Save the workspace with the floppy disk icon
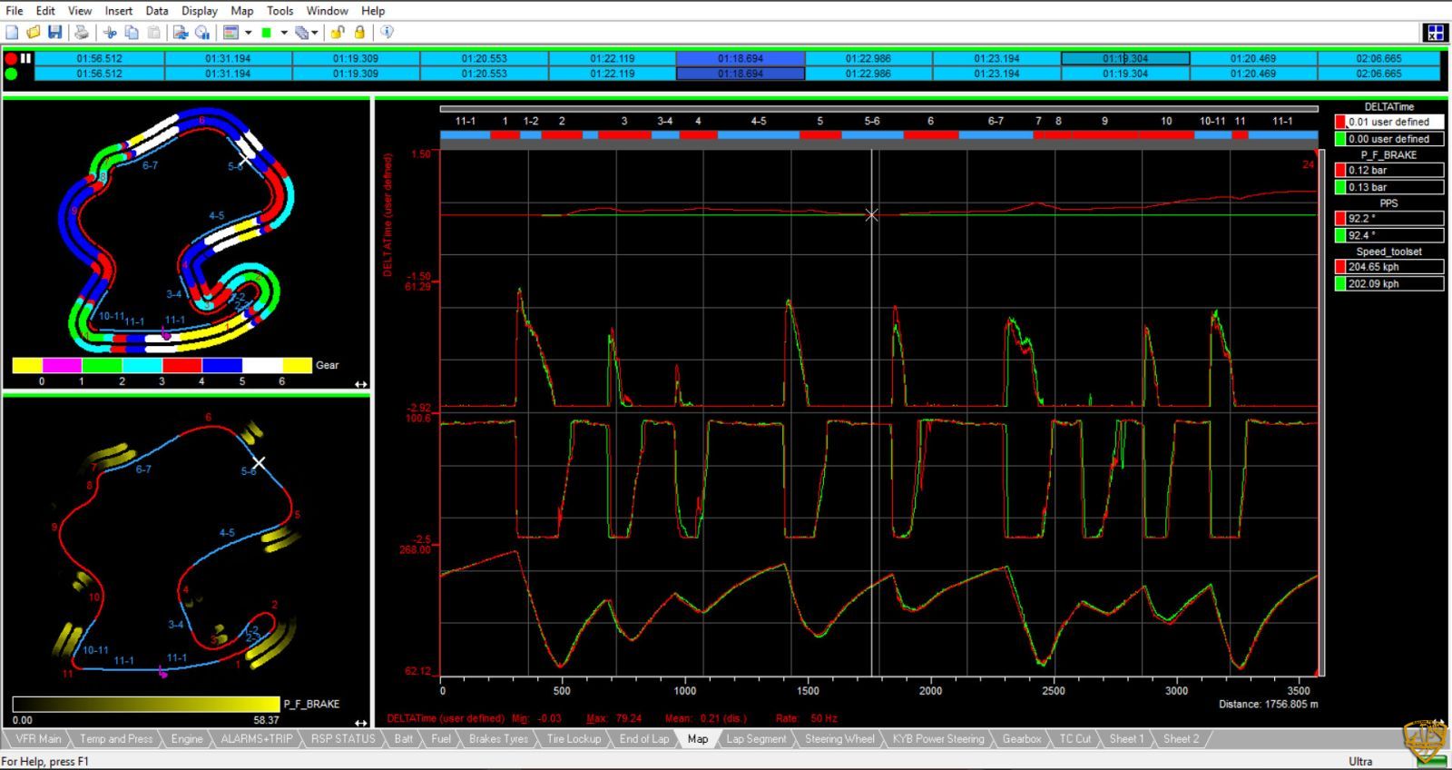Screen dimensions: 1452x770 point(55,33)
